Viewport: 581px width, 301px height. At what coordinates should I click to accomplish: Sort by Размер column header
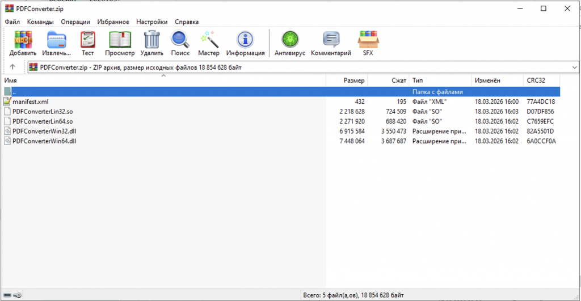(347, 80)
